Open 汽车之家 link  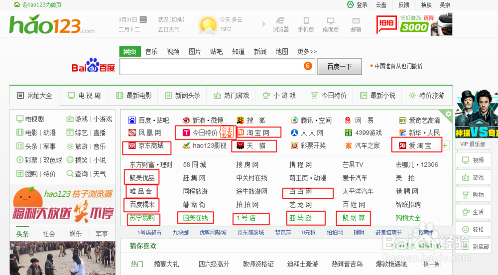tap(363, 146)
